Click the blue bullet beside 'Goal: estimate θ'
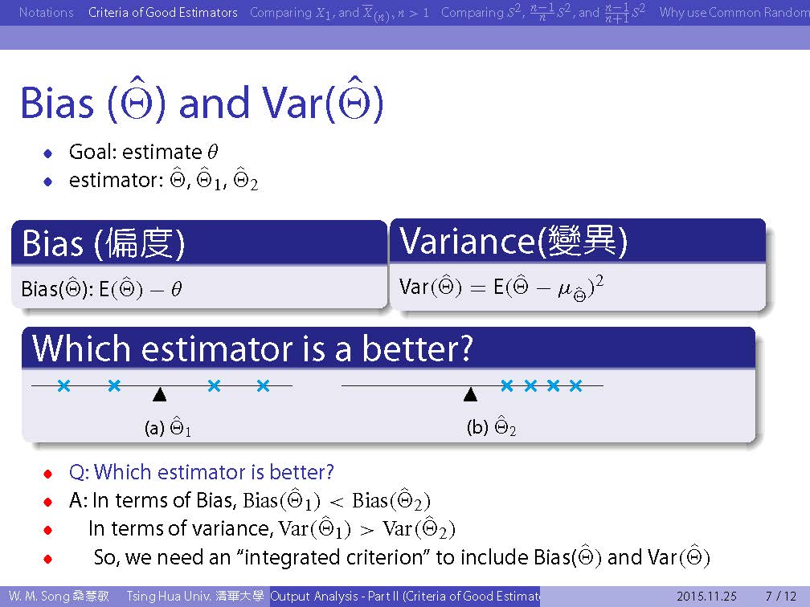The height and width of the screenshot is (607, 810). coord(49,153)
